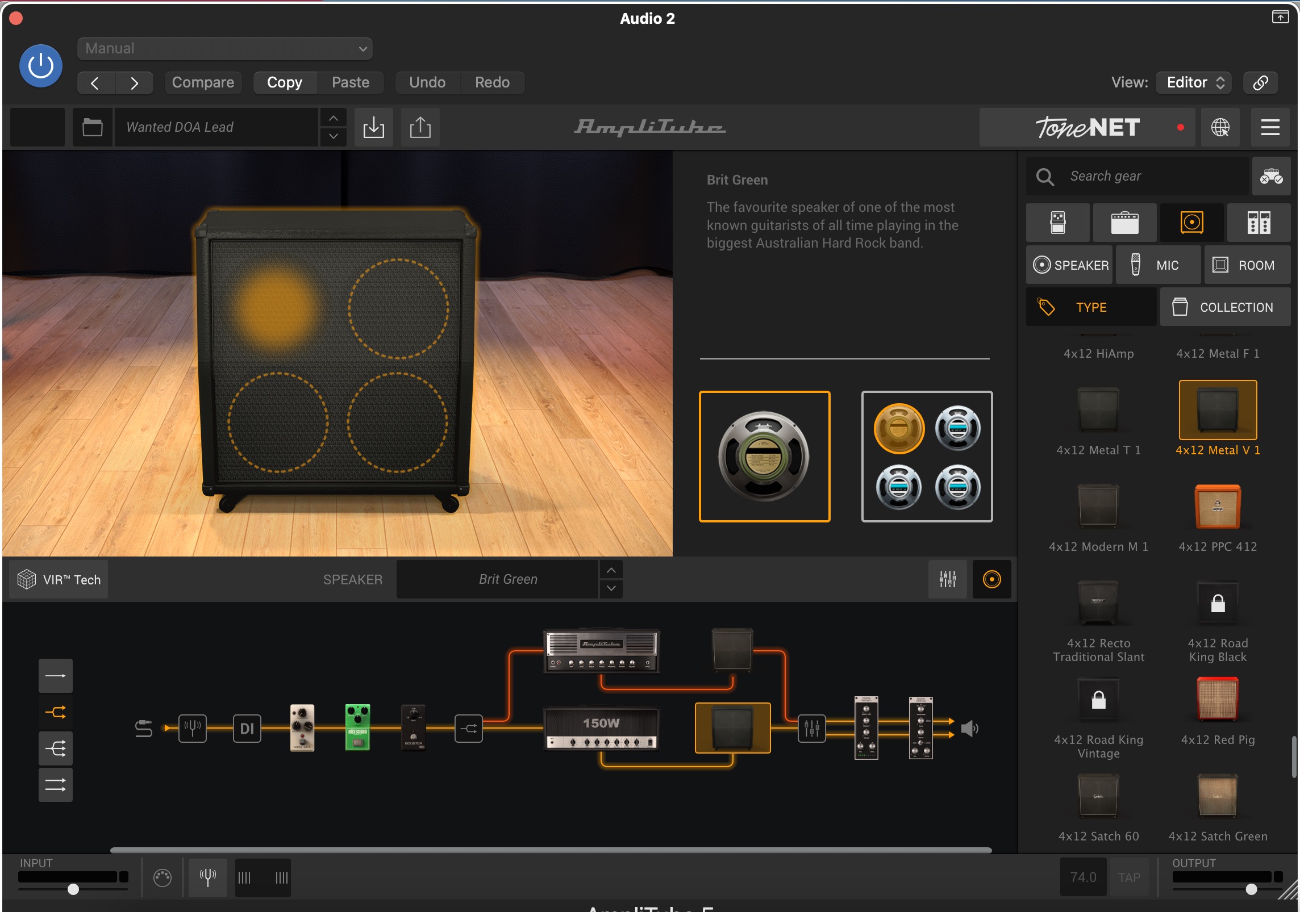The width and height of the screenshot is (1300, 912).
Task: Select the green overdrive pedal in chain
Action: click(x=358, y=727)
